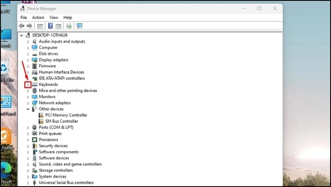The image size is (331, 187).
Task: Click the Audio inputs and outputs speaker icon
Action: click(x=35, y=42)
